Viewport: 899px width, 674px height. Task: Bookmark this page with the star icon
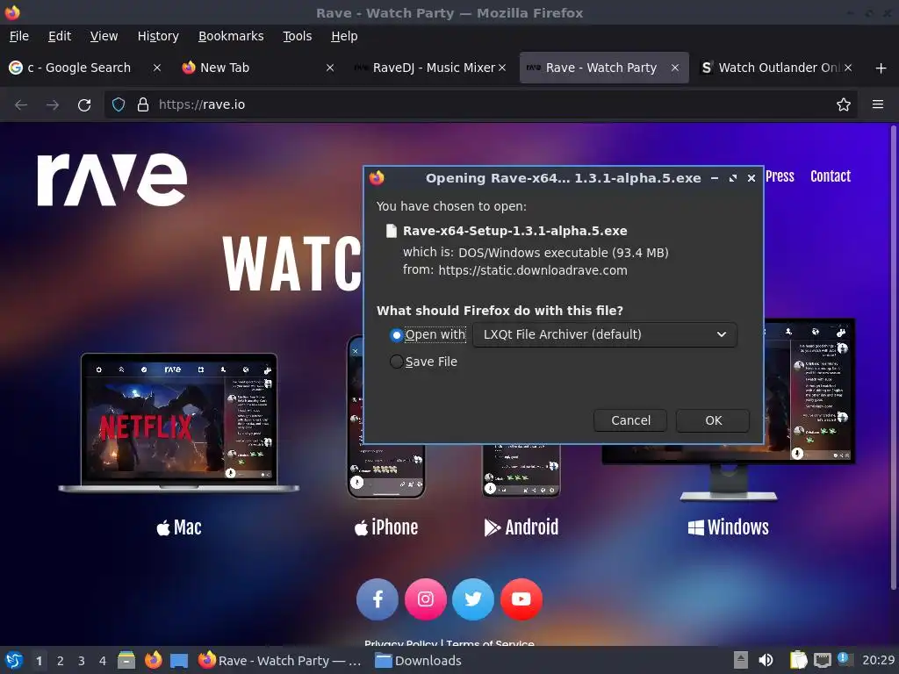(844, 104)
